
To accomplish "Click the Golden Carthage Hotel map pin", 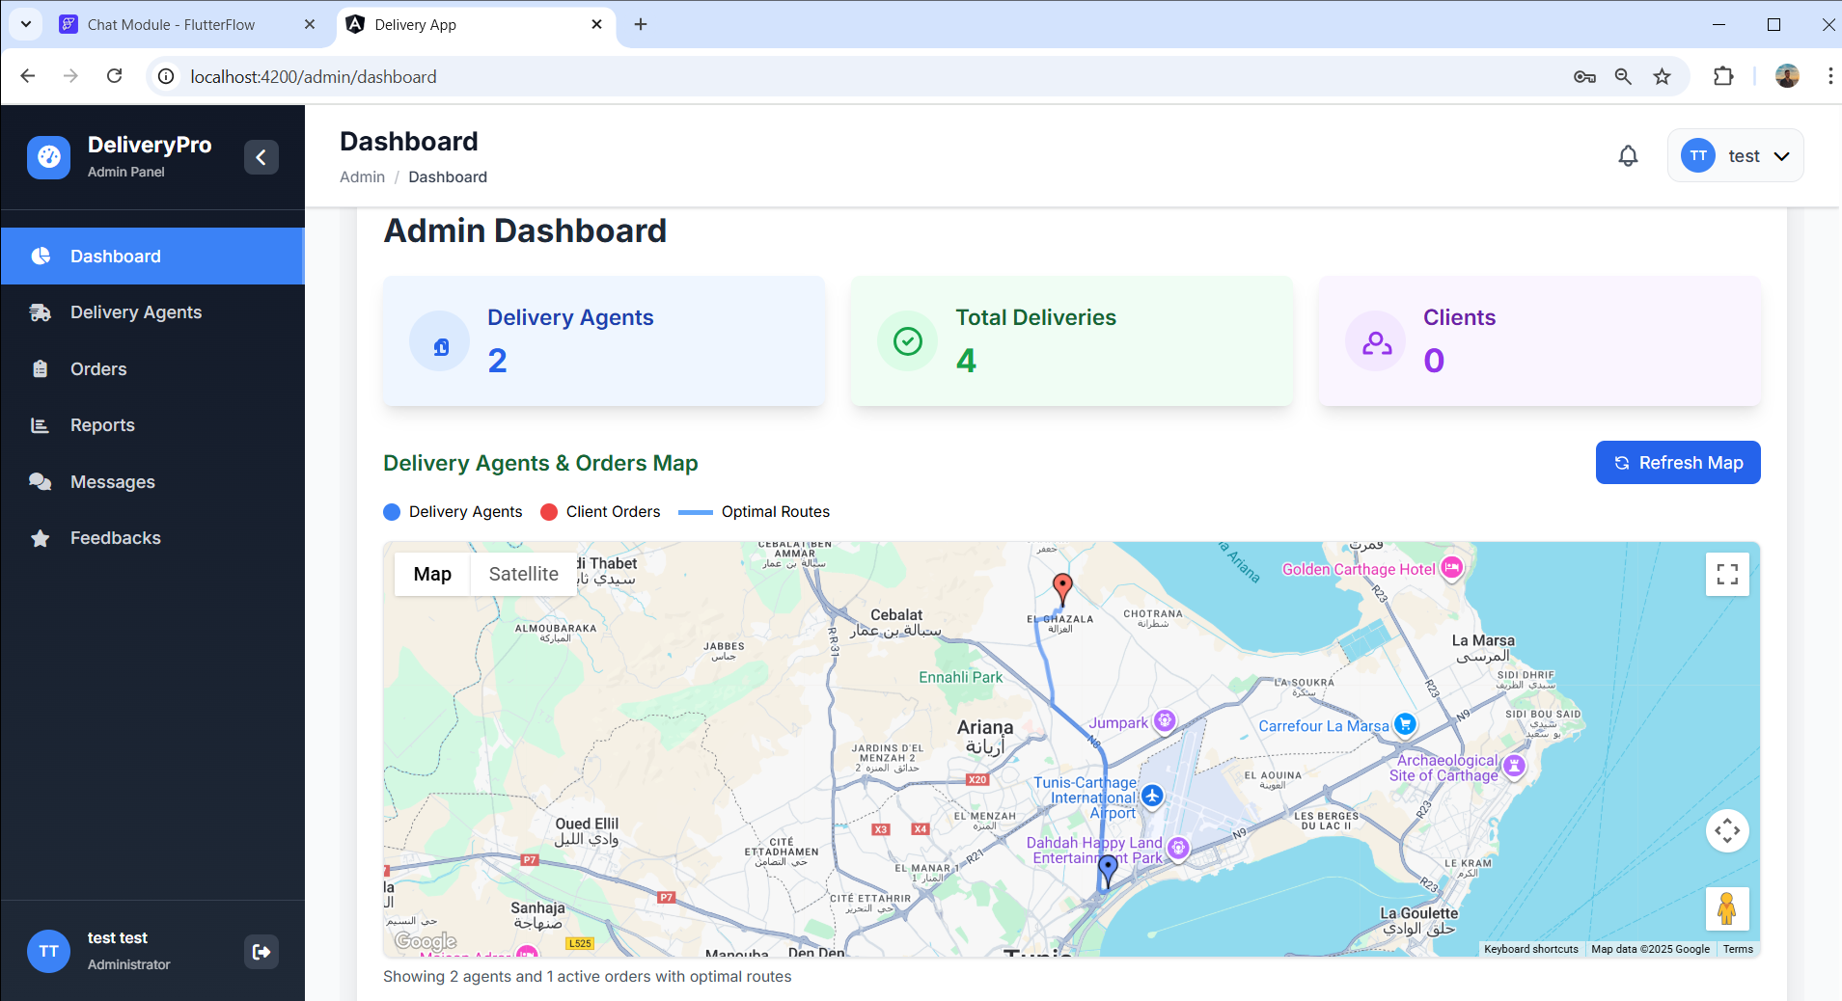I will pos(1452,568).
